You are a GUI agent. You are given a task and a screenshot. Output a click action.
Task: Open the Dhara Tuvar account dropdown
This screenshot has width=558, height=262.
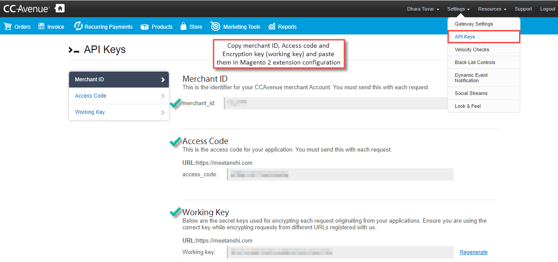coord(422,9)
